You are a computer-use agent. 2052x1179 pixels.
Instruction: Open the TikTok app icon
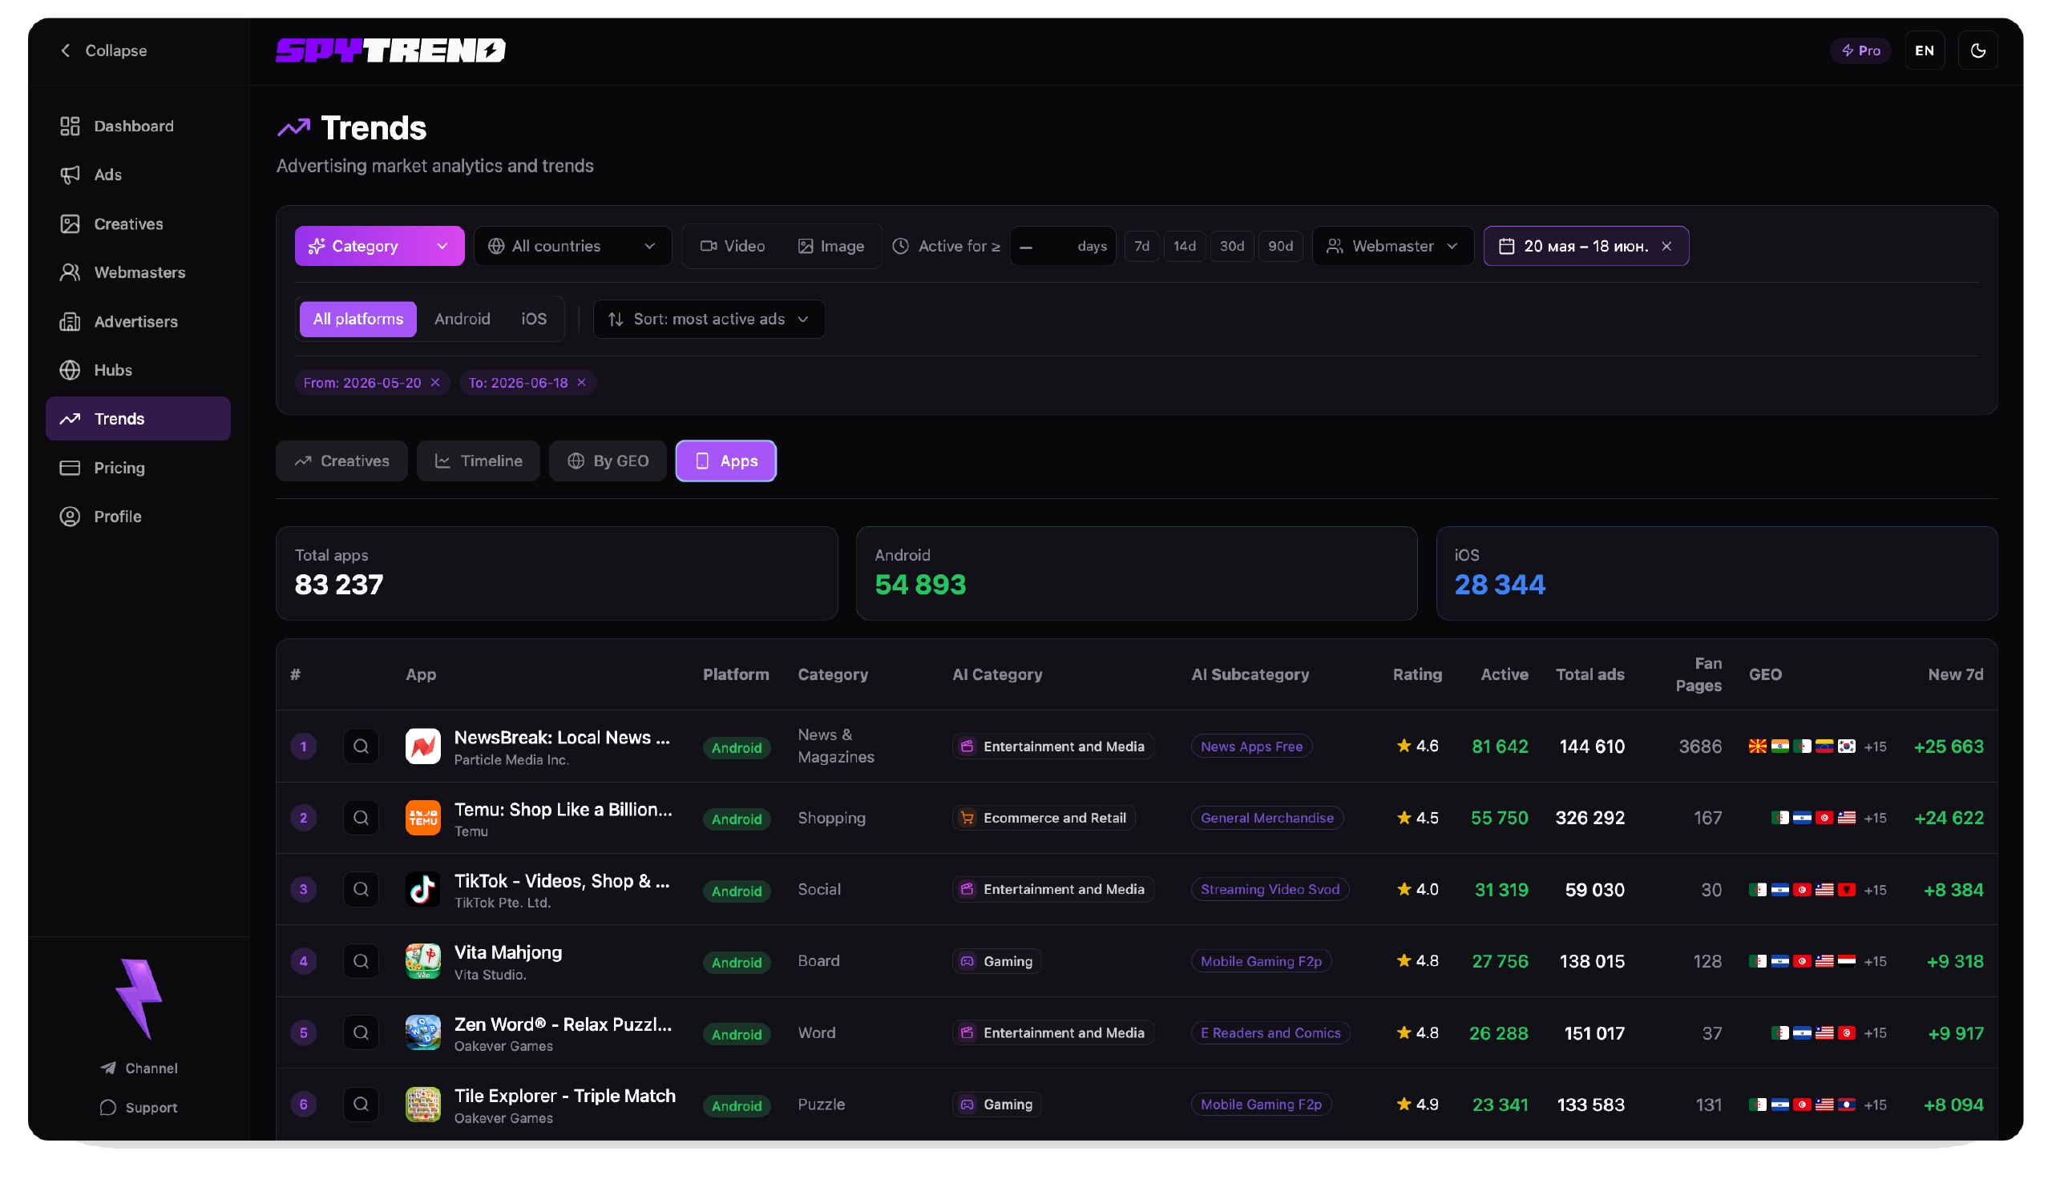(x=423, y=889)
